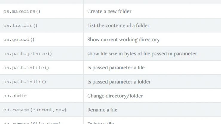Screen dimensions: 221x124
Task: Click the header row above os.makedirs()
Action: pos(110,2)
